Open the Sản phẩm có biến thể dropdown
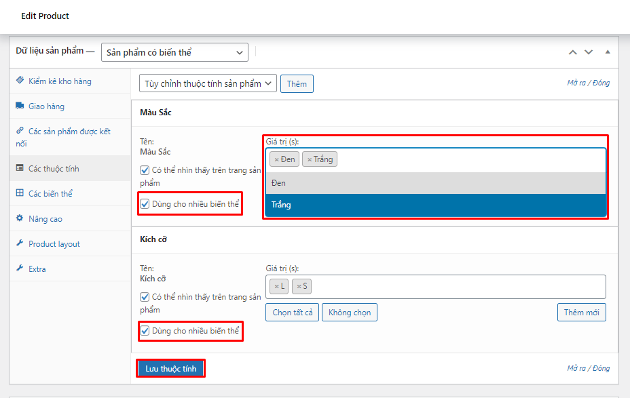The image size is (630, 398). click(174, 52)
